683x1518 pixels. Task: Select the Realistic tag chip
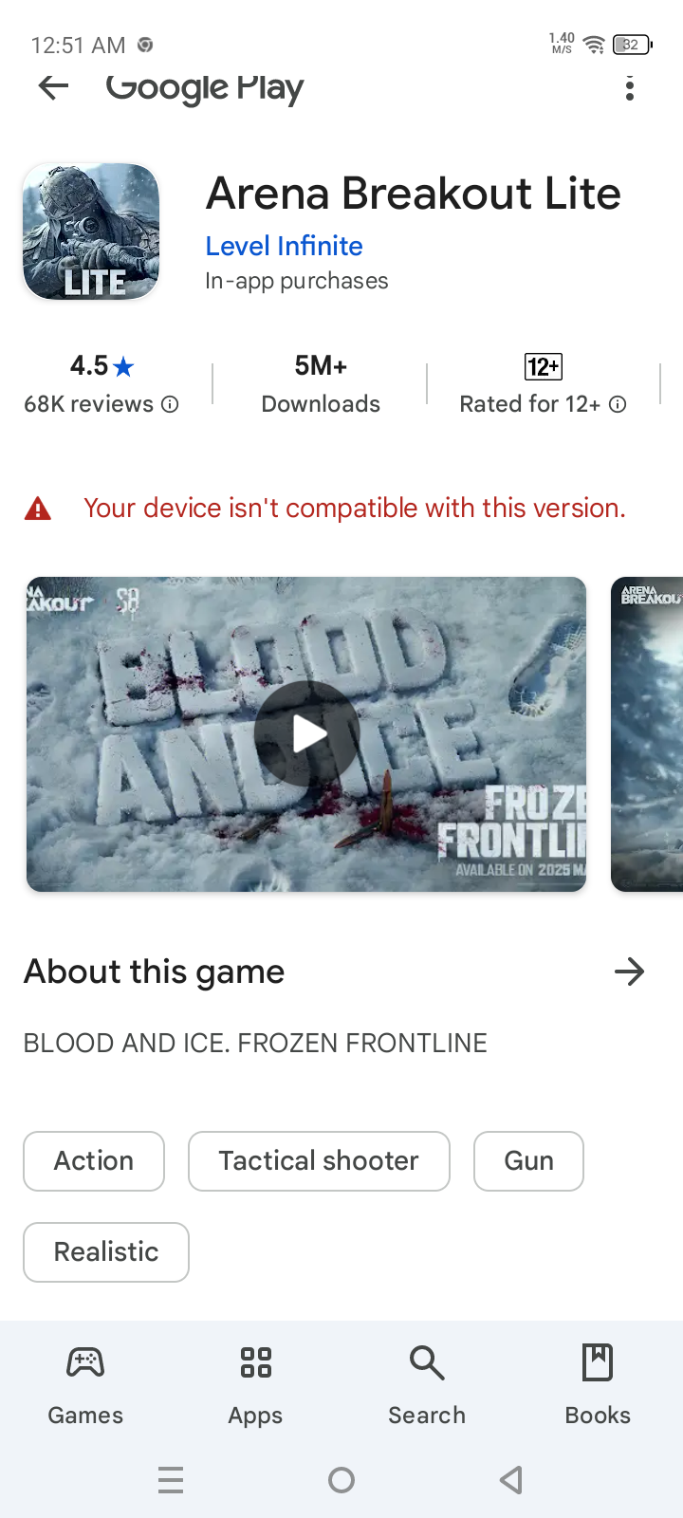coord(106,1252)
